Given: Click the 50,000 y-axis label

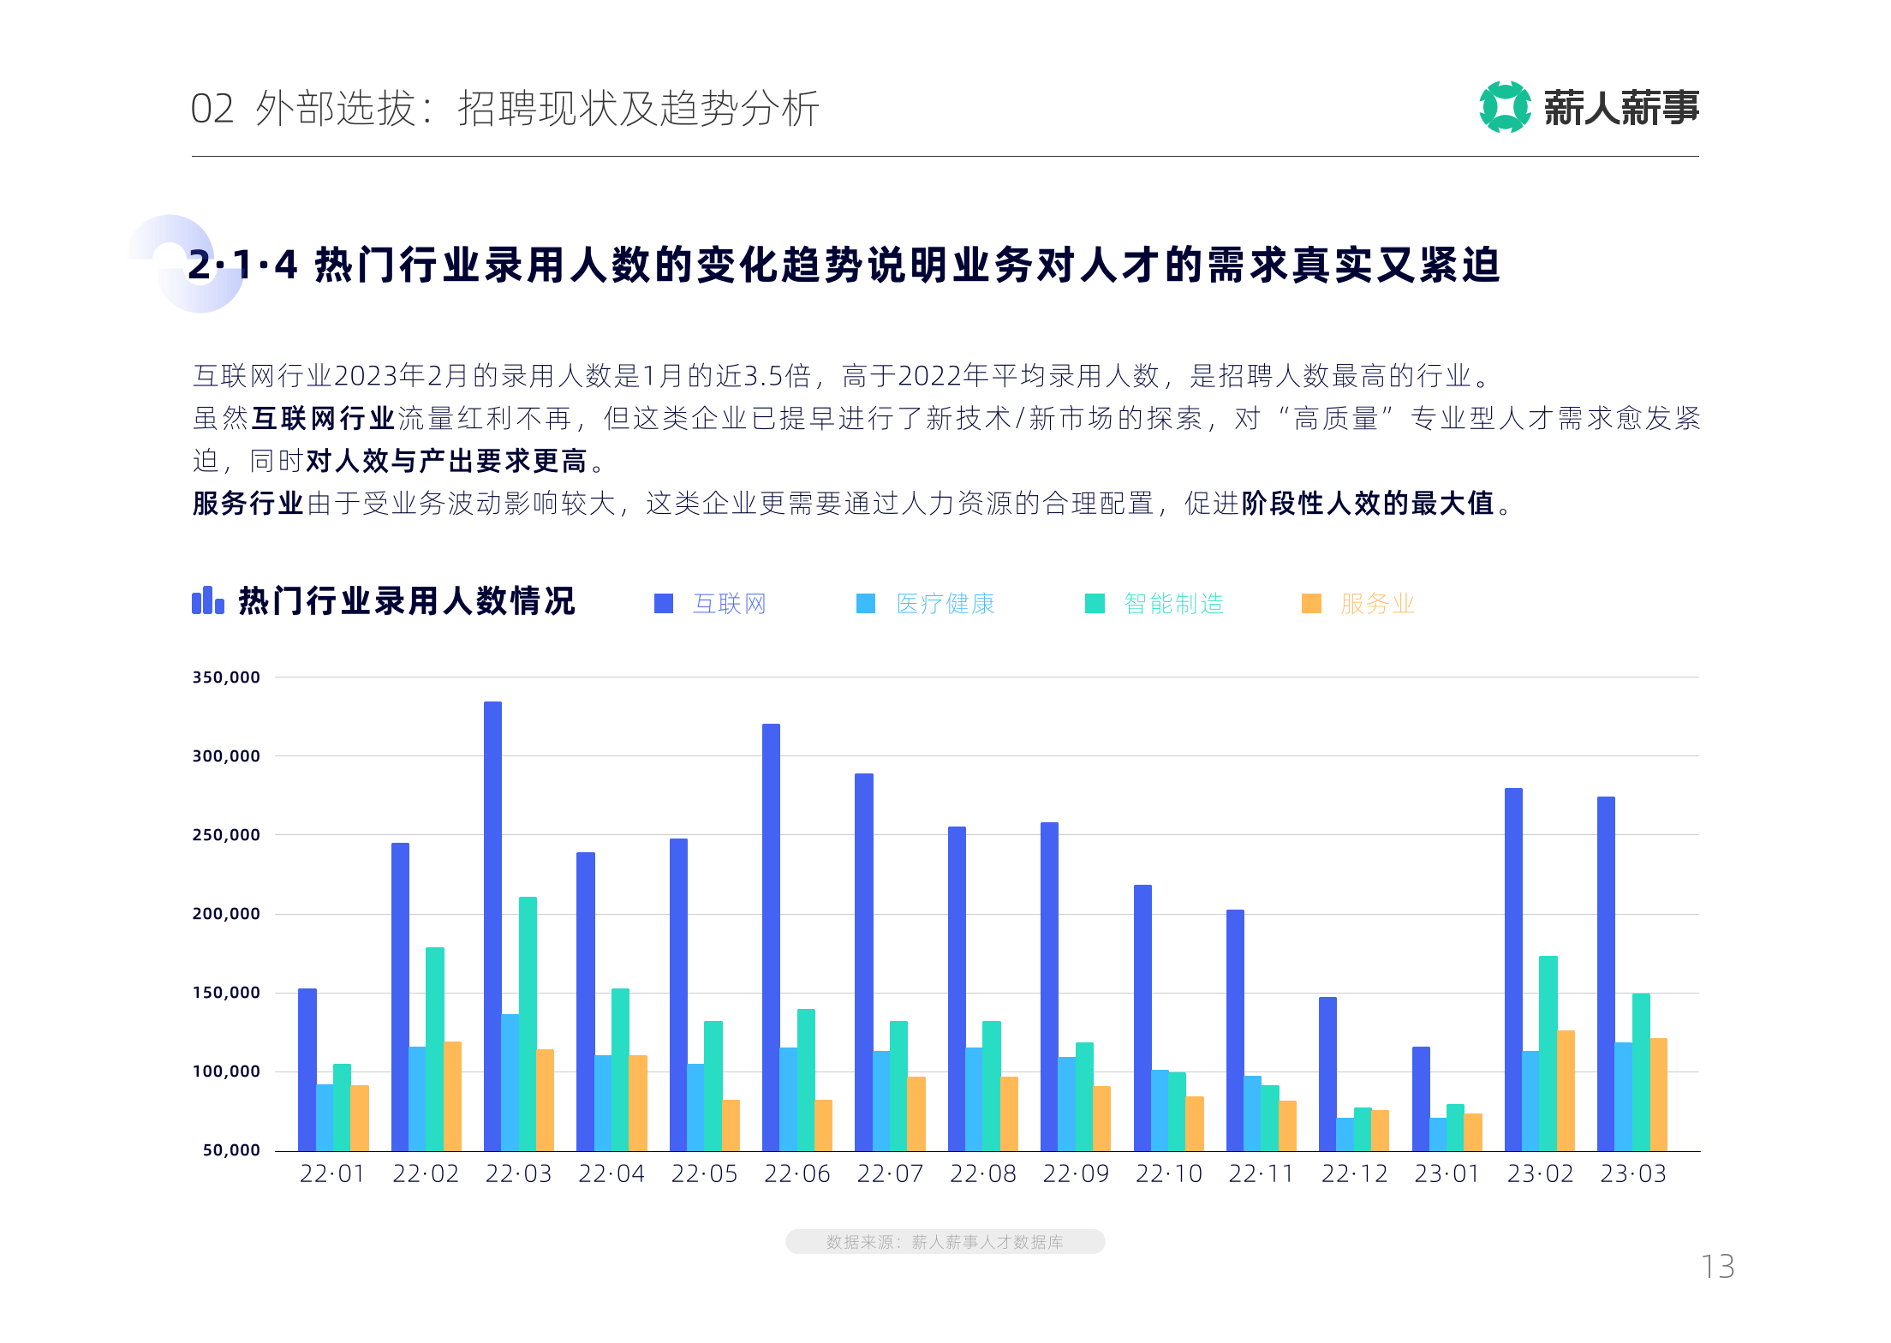Looking at the screenshot, I should (231, 1150).
